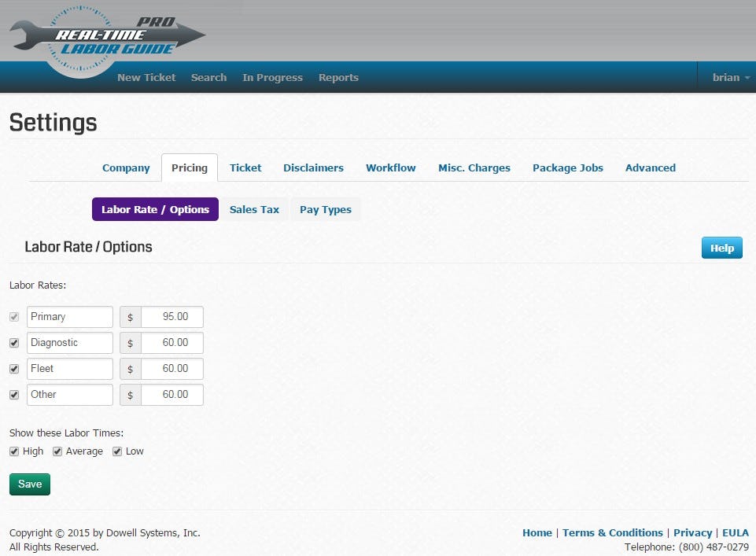The height and width of the screenshot is (556, 756).
Task: Click the Primary rate amount field
Action: (x=171, y=316)
